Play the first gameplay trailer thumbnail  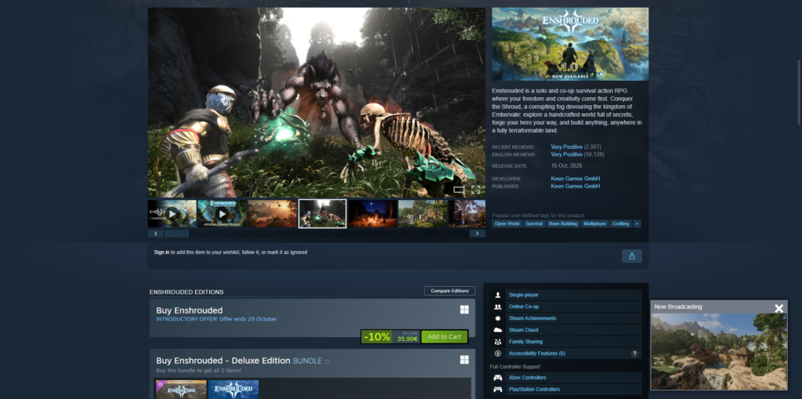point(172,213)
